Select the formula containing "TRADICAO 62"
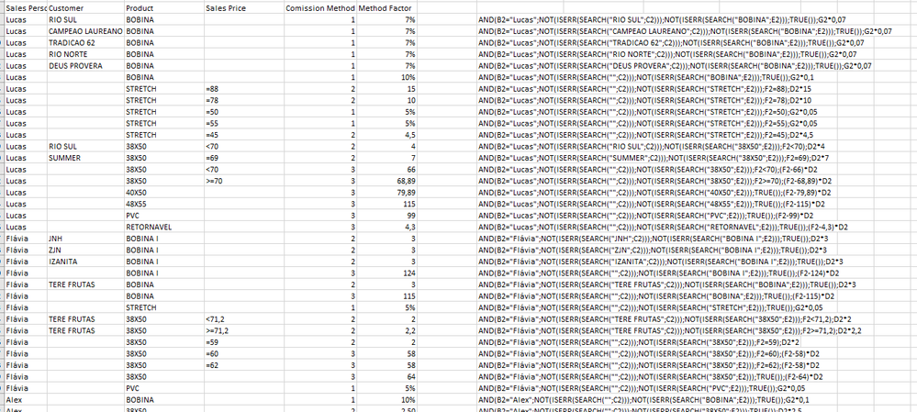The width and height of the screenshot is (917, 412). pyautogui.click(x=671, y=42)
